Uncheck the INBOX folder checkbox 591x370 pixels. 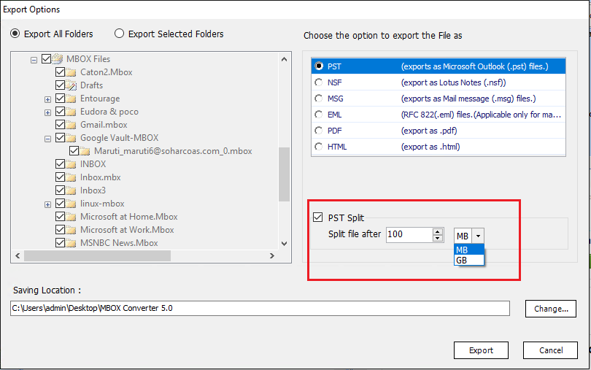(x=60, y=163)
